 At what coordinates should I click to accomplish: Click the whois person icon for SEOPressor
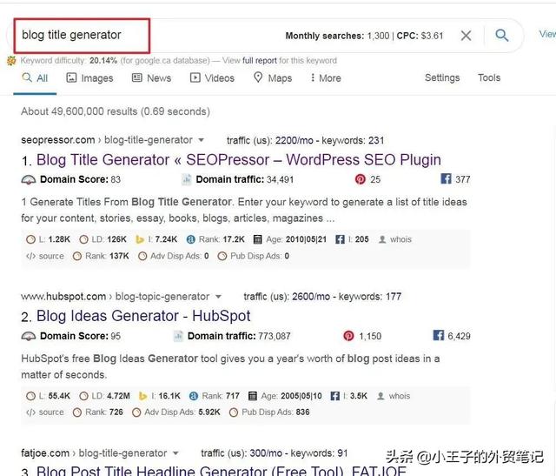pos(382,239)
